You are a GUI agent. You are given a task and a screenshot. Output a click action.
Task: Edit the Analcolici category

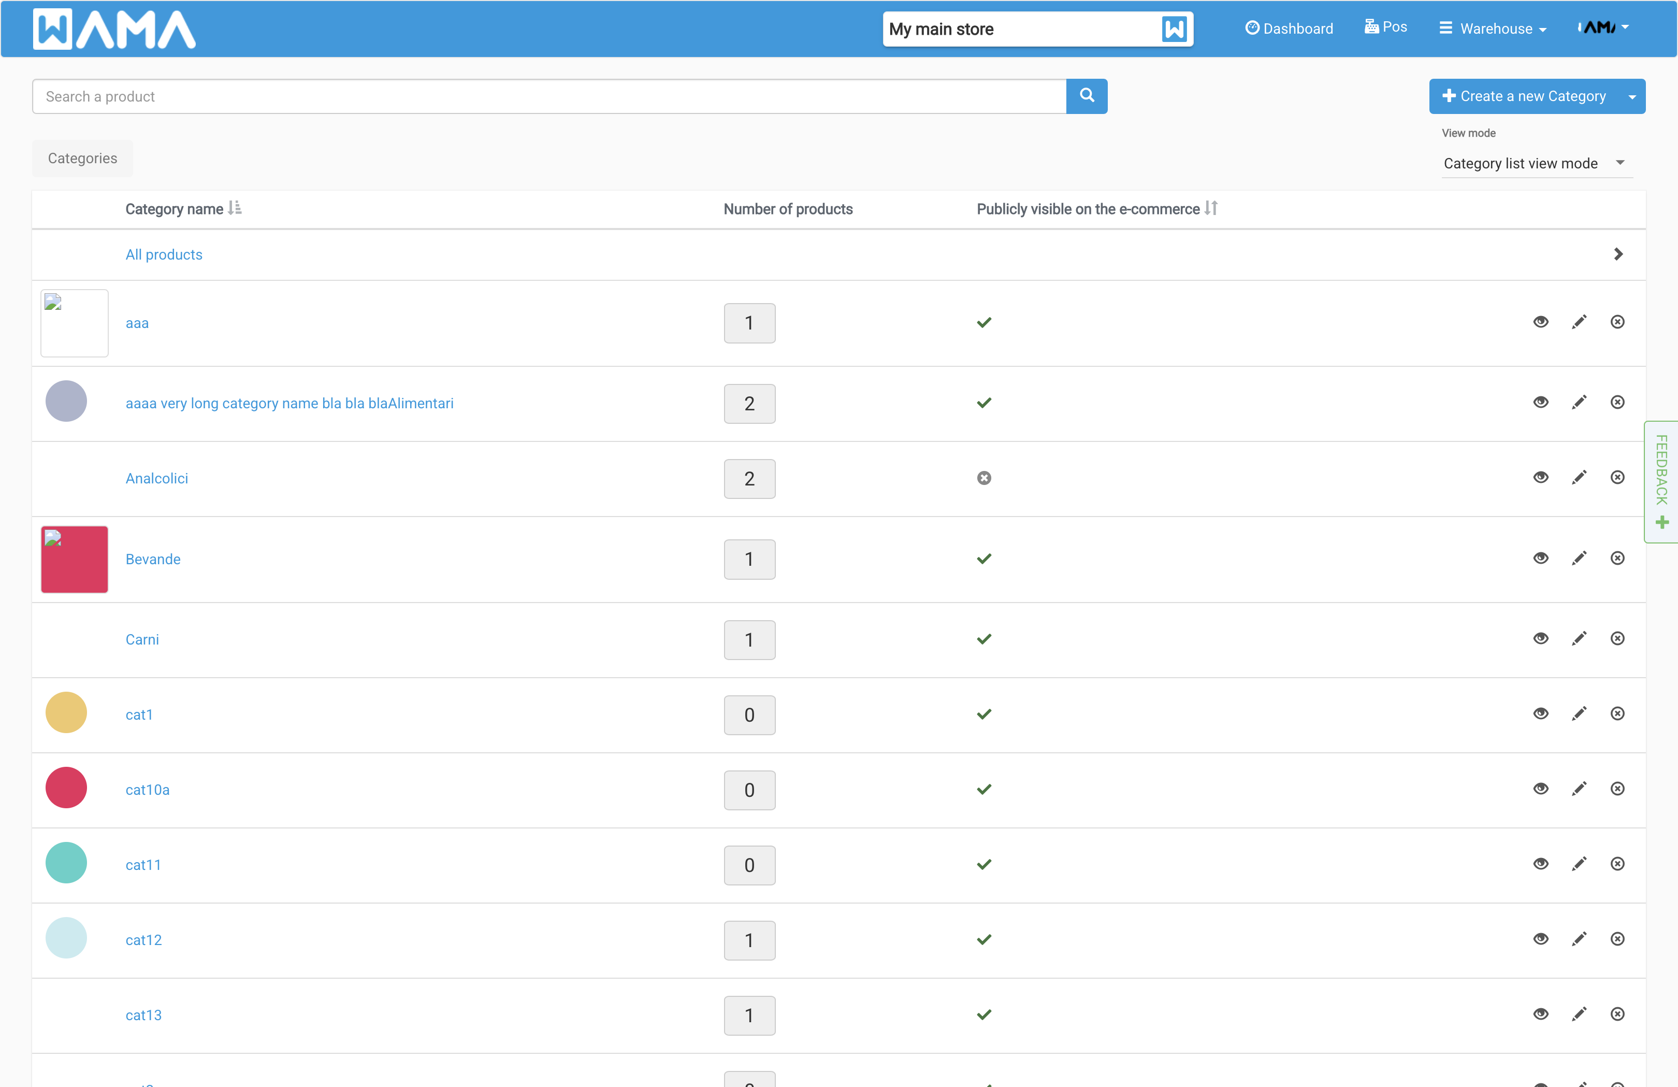point(1579,478)
